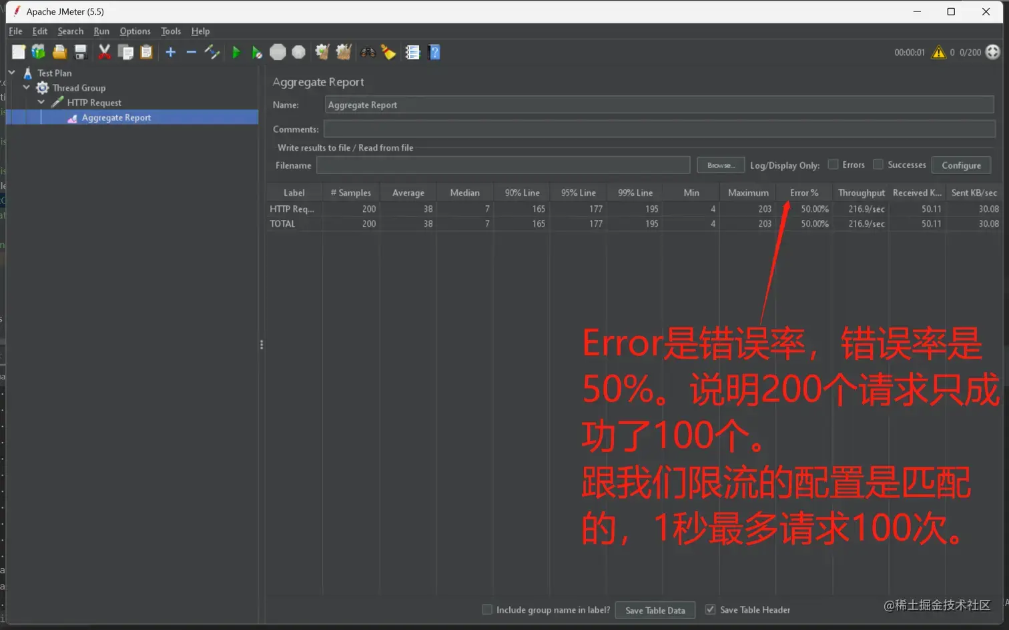Click the Search binoculars icon
Viewport: 1009px width, 630px height.
tap(368, 52)
